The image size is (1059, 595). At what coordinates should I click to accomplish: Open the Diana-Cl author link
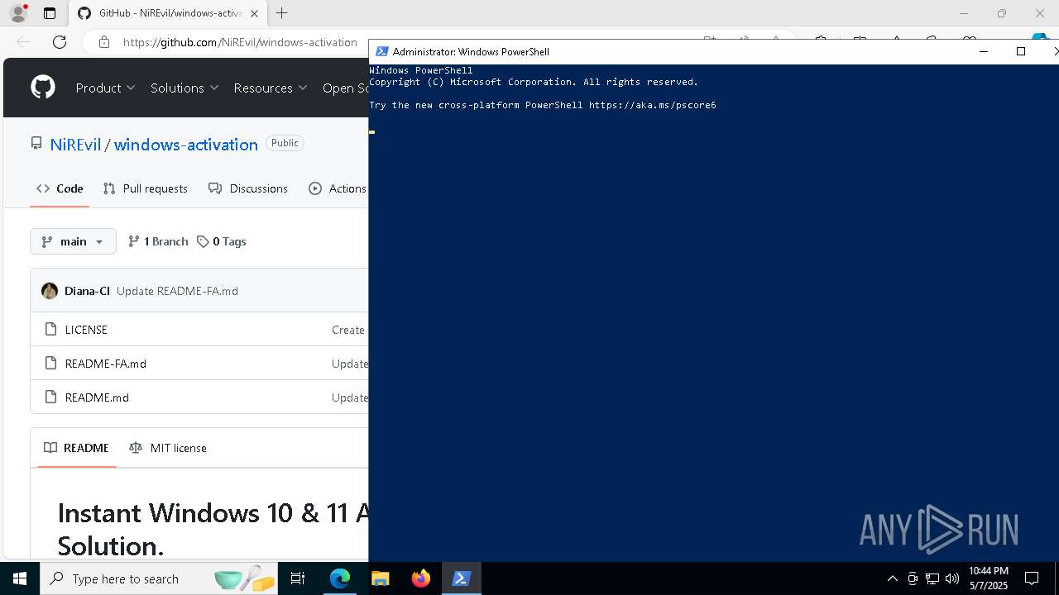click(87, 291)
